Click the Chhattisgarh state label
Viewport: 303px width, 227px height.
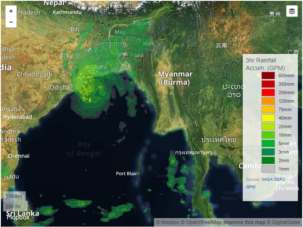[35, 74]
